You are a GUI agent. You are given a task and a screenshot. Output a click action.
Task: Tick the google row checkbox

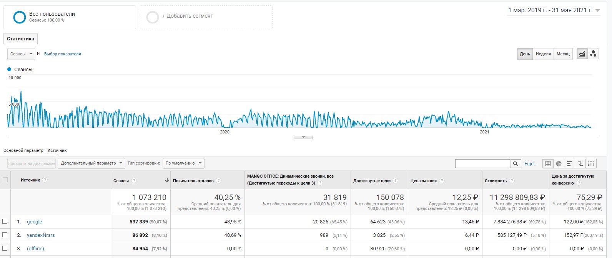tap(5, 221)
